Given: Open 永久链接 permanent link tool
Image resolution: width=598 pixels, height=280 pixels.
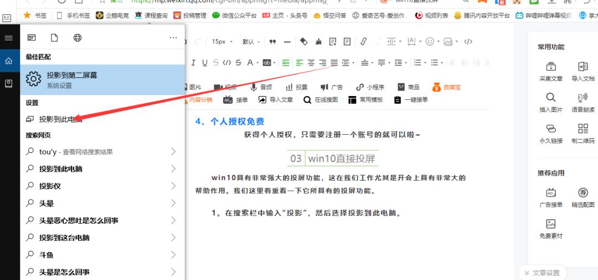Looking at the screenshot, I should pyautogui.click(x=551, y=134).
